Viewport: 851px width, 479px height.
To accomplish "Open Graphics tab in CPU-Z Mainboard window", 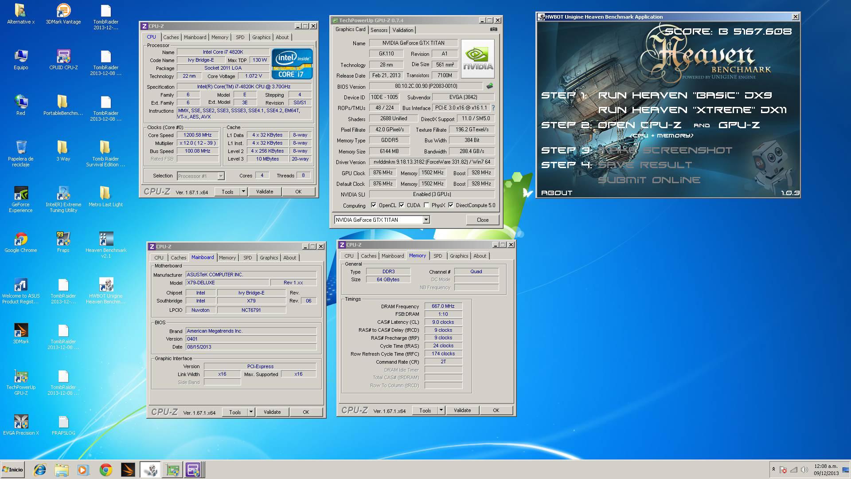I will [269, 258].
